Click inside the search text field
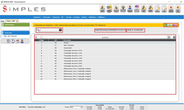 [x=49, y=30]
